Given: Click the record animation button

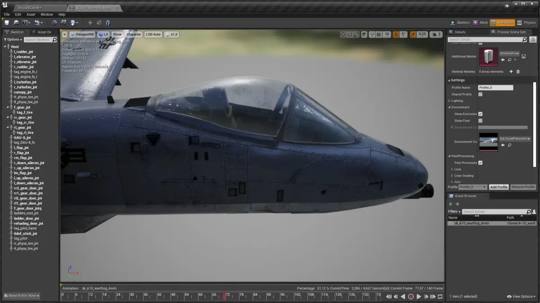Looking at the screenshot, I should coord(411,297).
